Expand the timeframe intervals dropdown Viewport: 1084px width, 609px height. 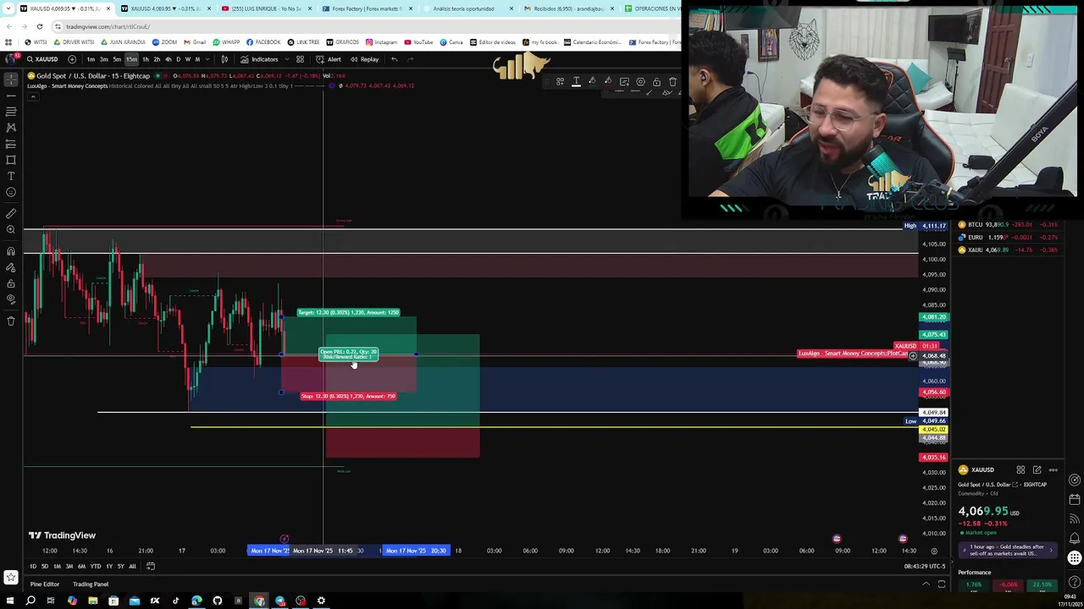pos(208,59)
